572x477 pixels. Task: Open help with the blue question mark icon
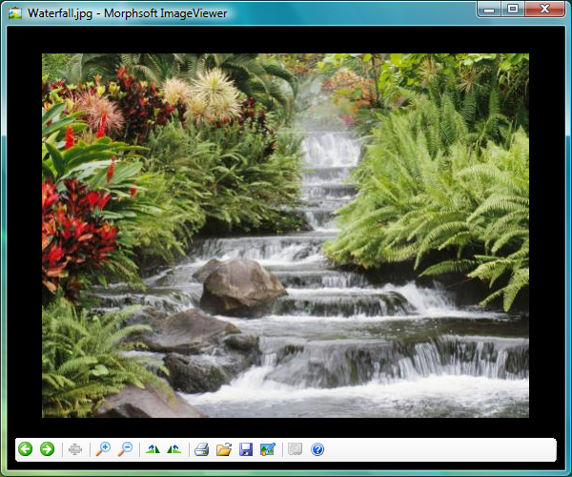[317, 449]
